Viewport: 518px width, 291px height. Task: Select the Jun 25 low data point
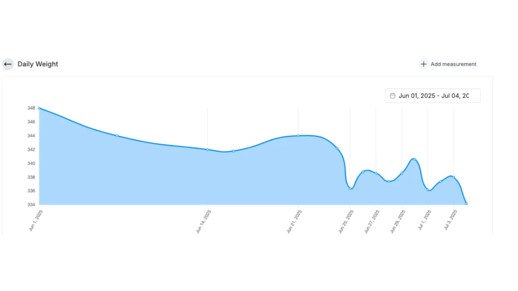tap(350, 188)
